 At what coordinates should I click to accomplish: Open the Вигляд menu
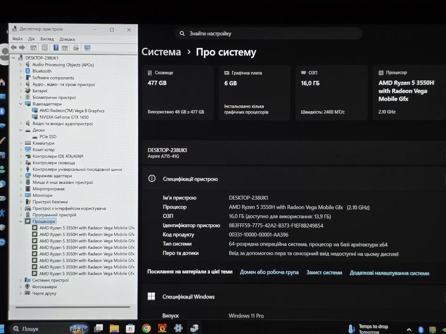coord(47,39)
